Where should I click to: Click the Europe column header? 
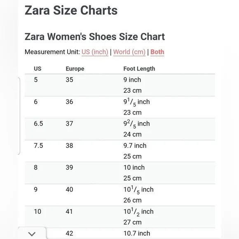75,69
